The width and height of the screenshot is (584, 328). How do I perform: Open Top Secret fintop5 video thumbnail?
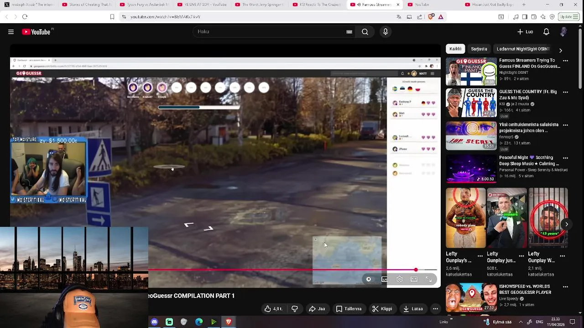471,136
